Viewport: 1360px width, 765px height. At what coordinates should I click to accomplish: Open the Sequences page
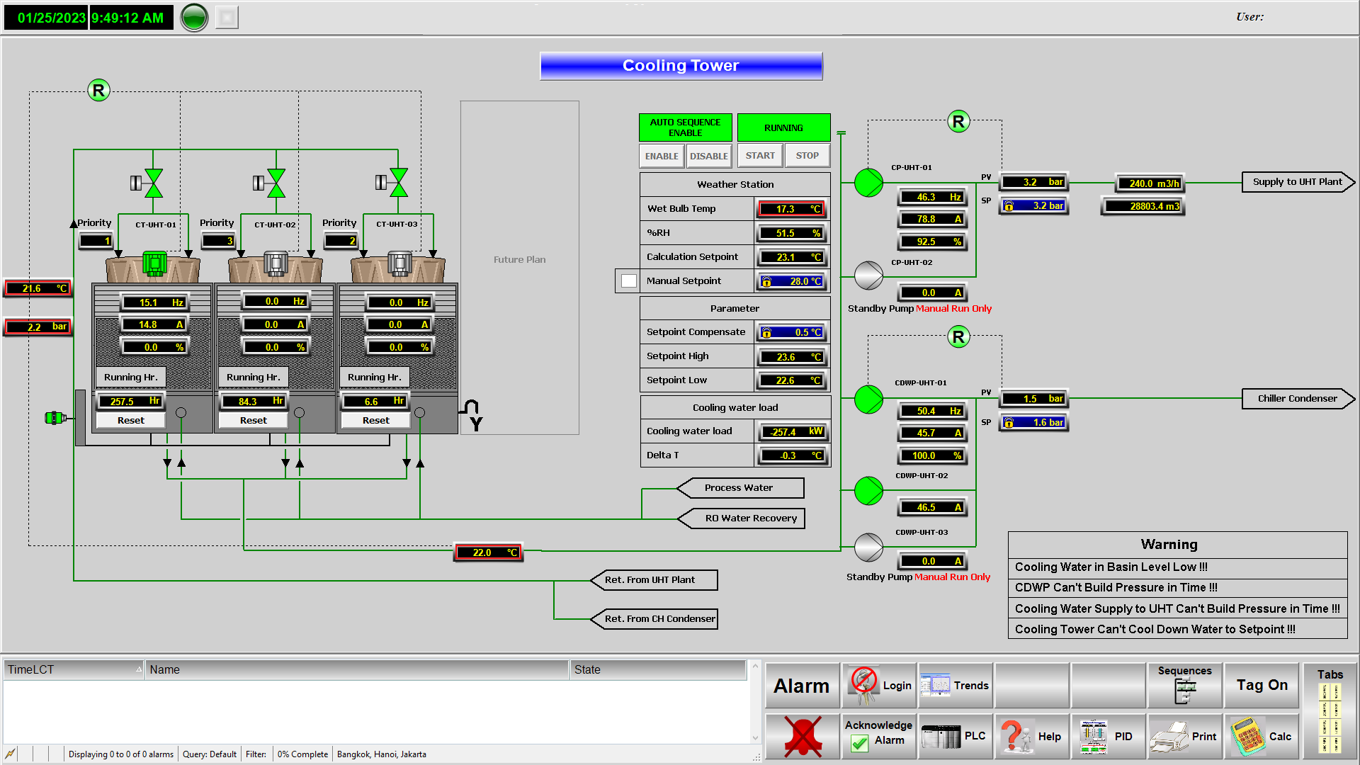point(1184,685)
